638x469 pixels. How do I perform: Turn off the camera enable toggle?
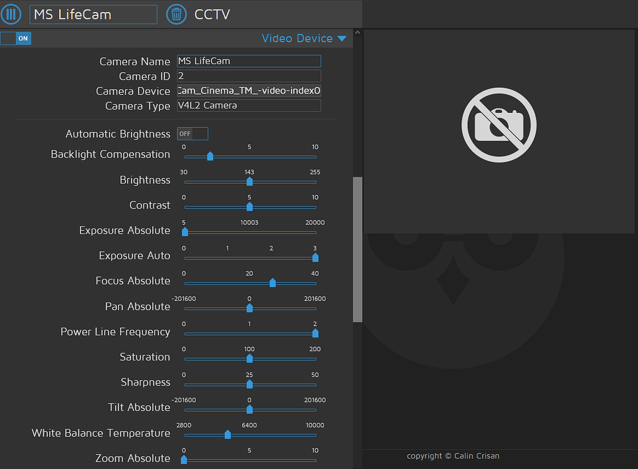(x=16, y=38)
